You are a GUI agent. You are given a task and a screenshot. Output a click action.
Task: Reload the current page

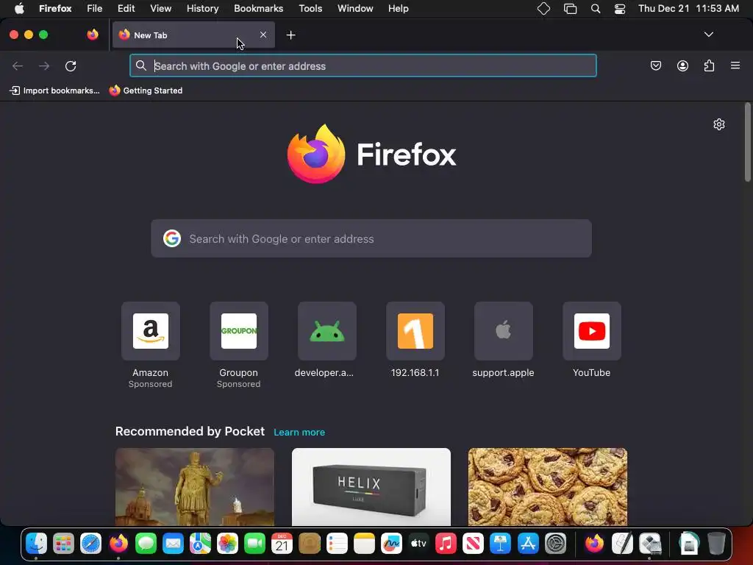pos(71,65)
